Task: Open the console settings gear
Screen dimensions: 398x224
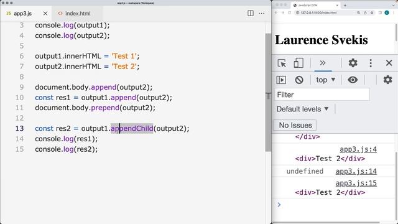Action: pyautogui.click(x=387, y=80)
